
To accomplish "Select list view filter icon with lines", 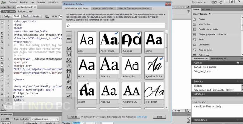I will coord(69,40).
